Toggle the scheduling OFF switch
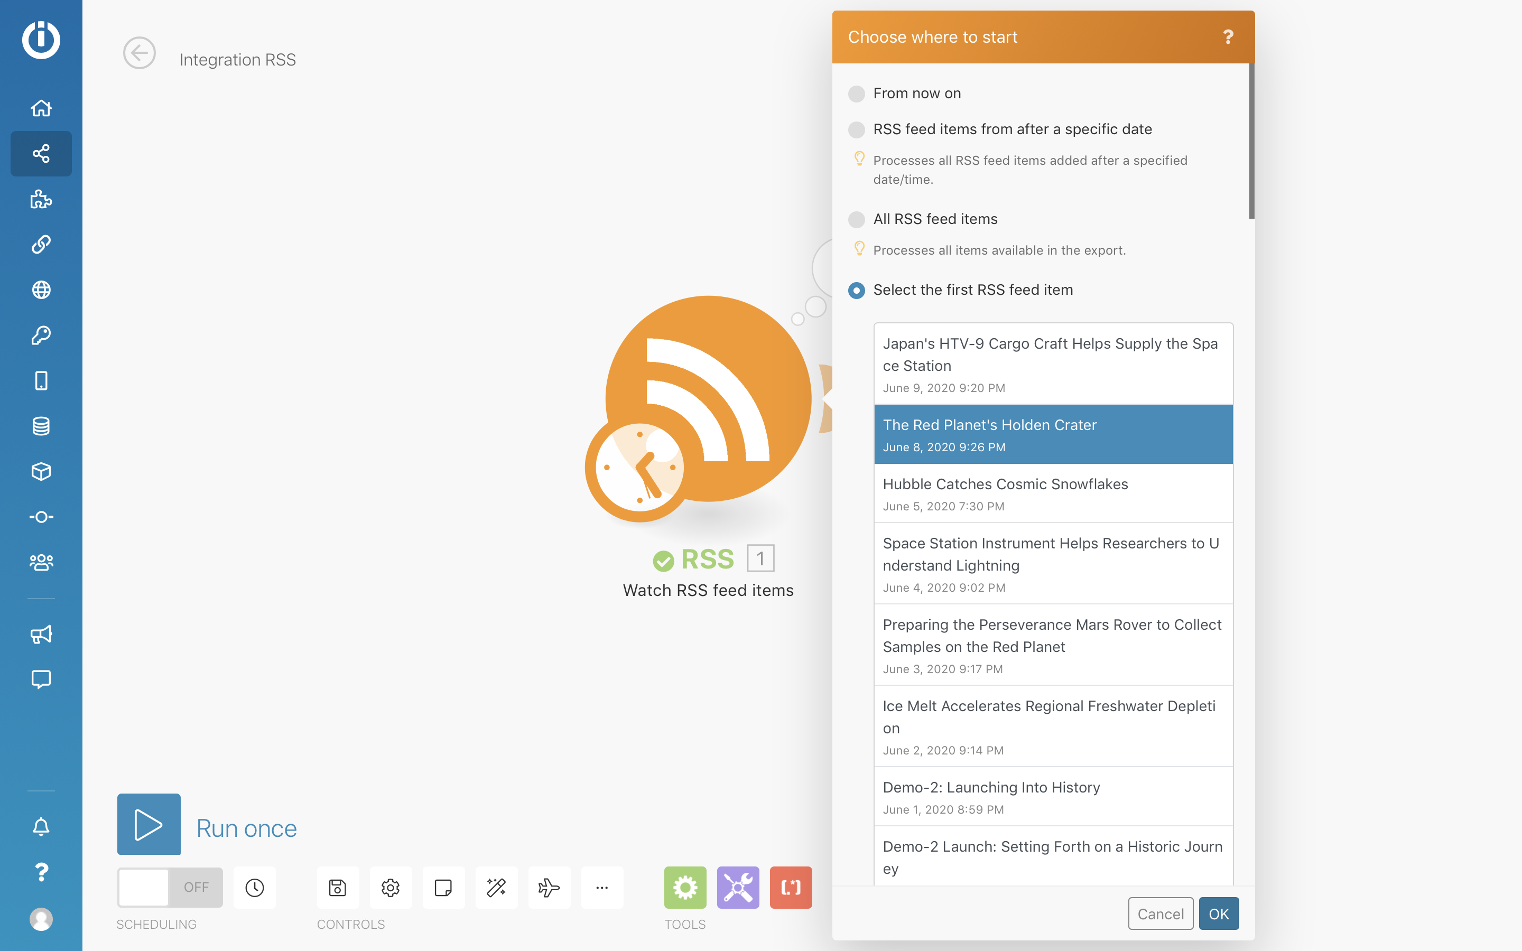 (x=170, y=888)
